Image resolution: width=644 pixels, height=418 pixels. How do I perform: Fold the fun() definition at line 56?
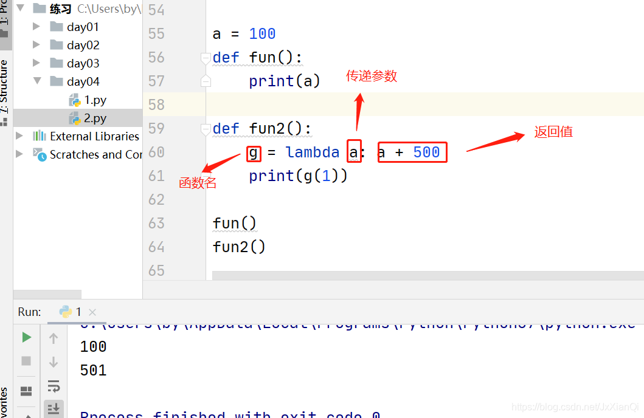(x=206, y=58)
